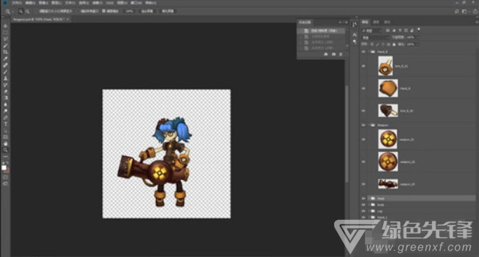479x257 pixels.
Task: Click the foreground color swatch
Action: (x=3, y=167)
